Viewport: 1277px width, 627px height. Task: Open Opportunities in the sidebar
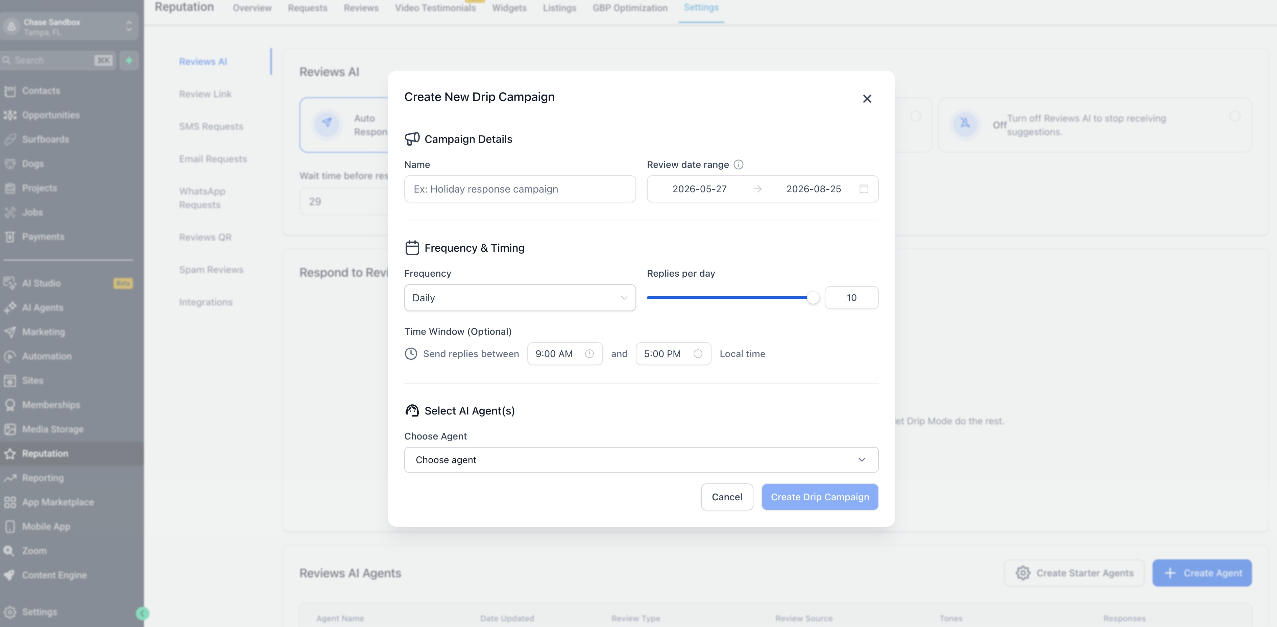tap(51, 115)
